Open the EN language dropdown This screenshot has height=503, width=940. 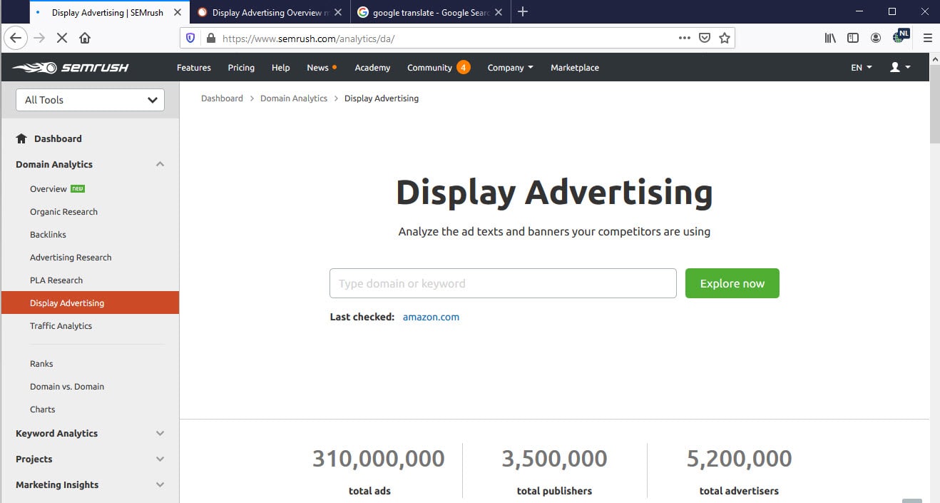860,67
